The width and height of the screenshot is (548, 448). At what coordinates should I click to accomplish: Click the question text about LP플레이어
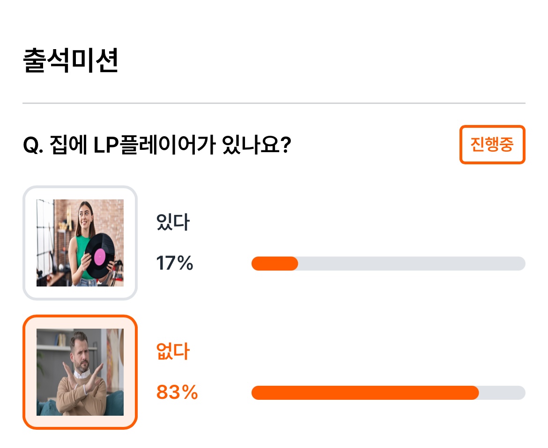[x=157, y=145]
